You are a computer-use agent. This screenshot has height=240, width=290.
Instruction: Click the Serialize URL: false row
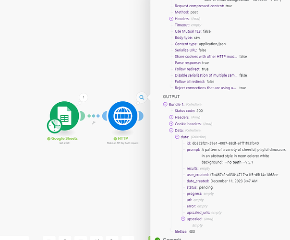tap(190, 50)
